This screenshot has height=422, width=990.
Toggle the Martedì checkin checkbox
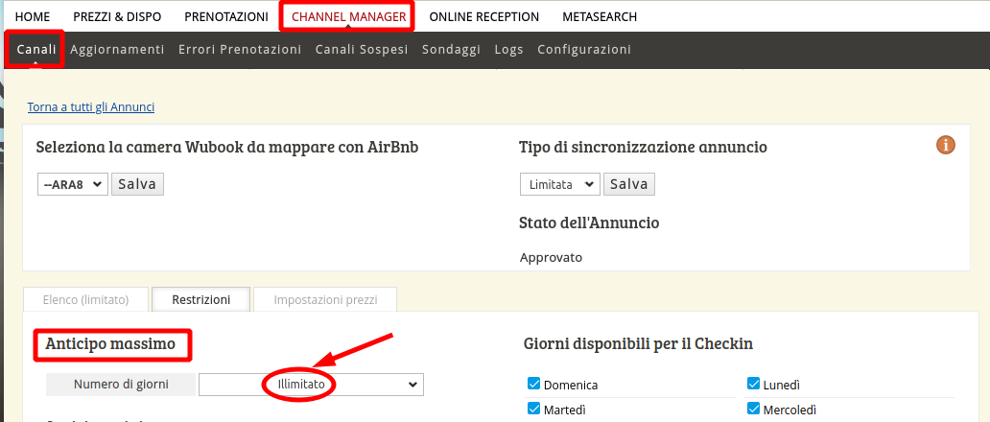click(534, 410)
